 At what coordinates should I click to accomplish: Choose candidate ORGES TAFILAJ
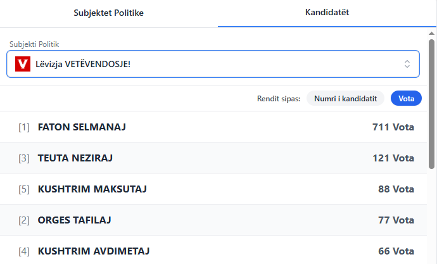[75, 220]
